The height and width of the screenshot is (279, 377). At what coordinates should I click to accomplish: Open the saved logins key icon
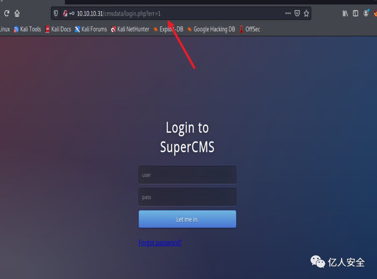click(x=72, y=13)
